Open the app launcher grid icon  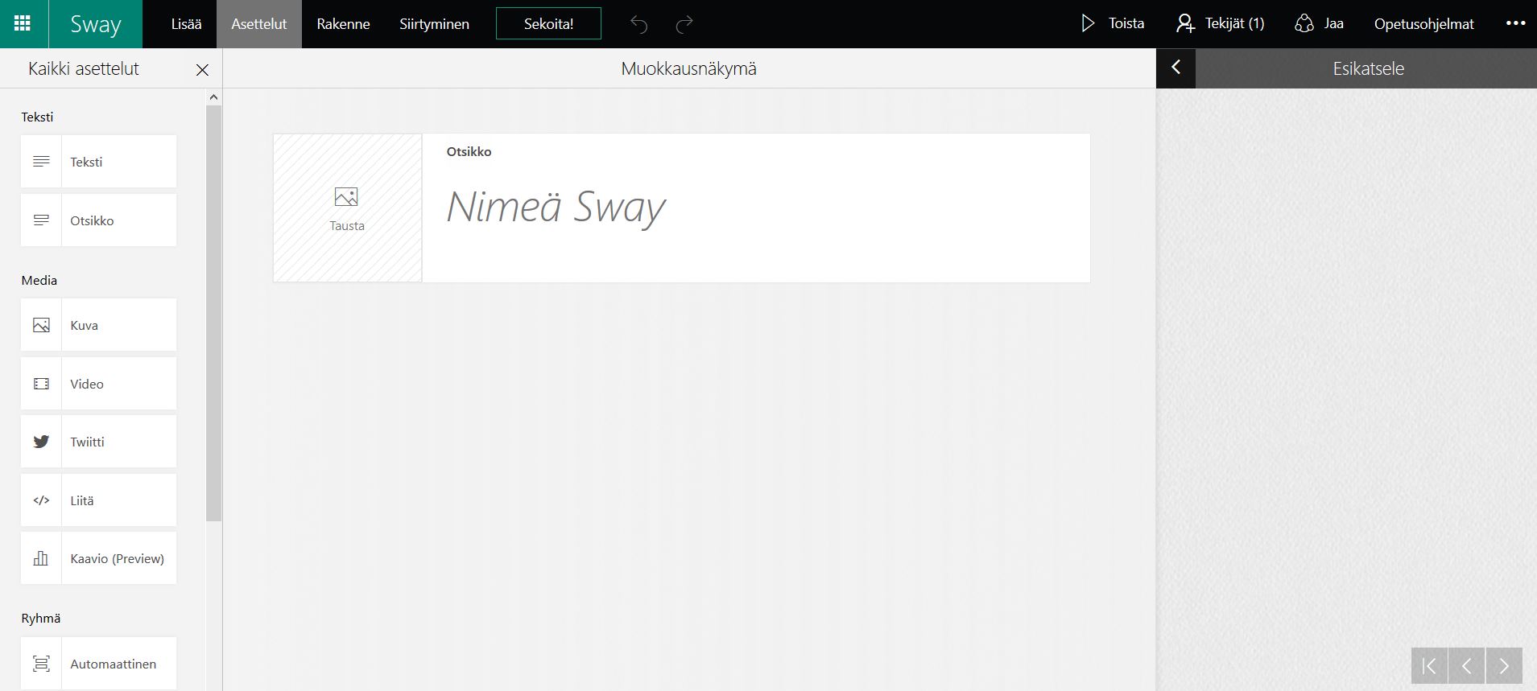tap(23, 23)
